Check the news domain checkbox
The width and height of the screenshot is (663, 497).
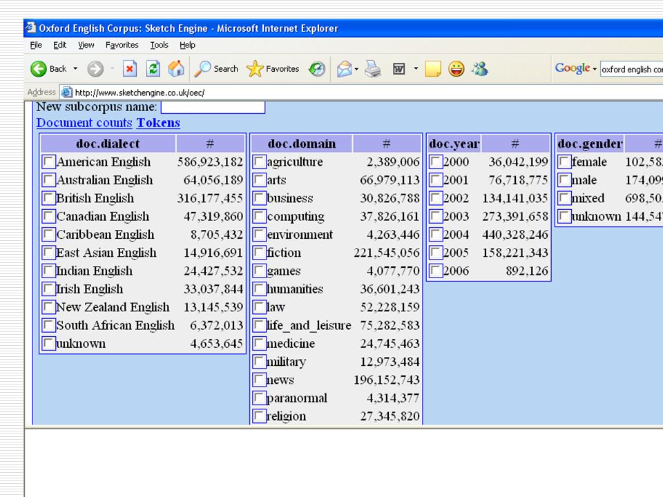pos(259,380)
